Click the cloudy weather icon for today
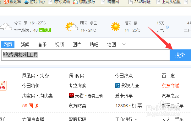This screenshot has width=191, height=121. pyautogui.click(x=6, y=27)
